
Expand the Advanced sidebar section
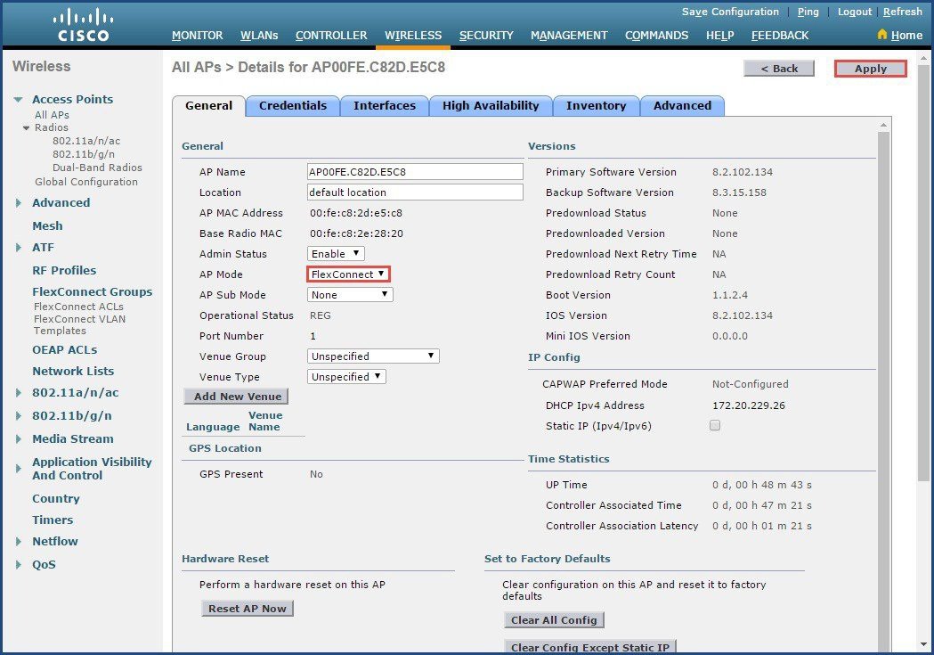point(19,202)
